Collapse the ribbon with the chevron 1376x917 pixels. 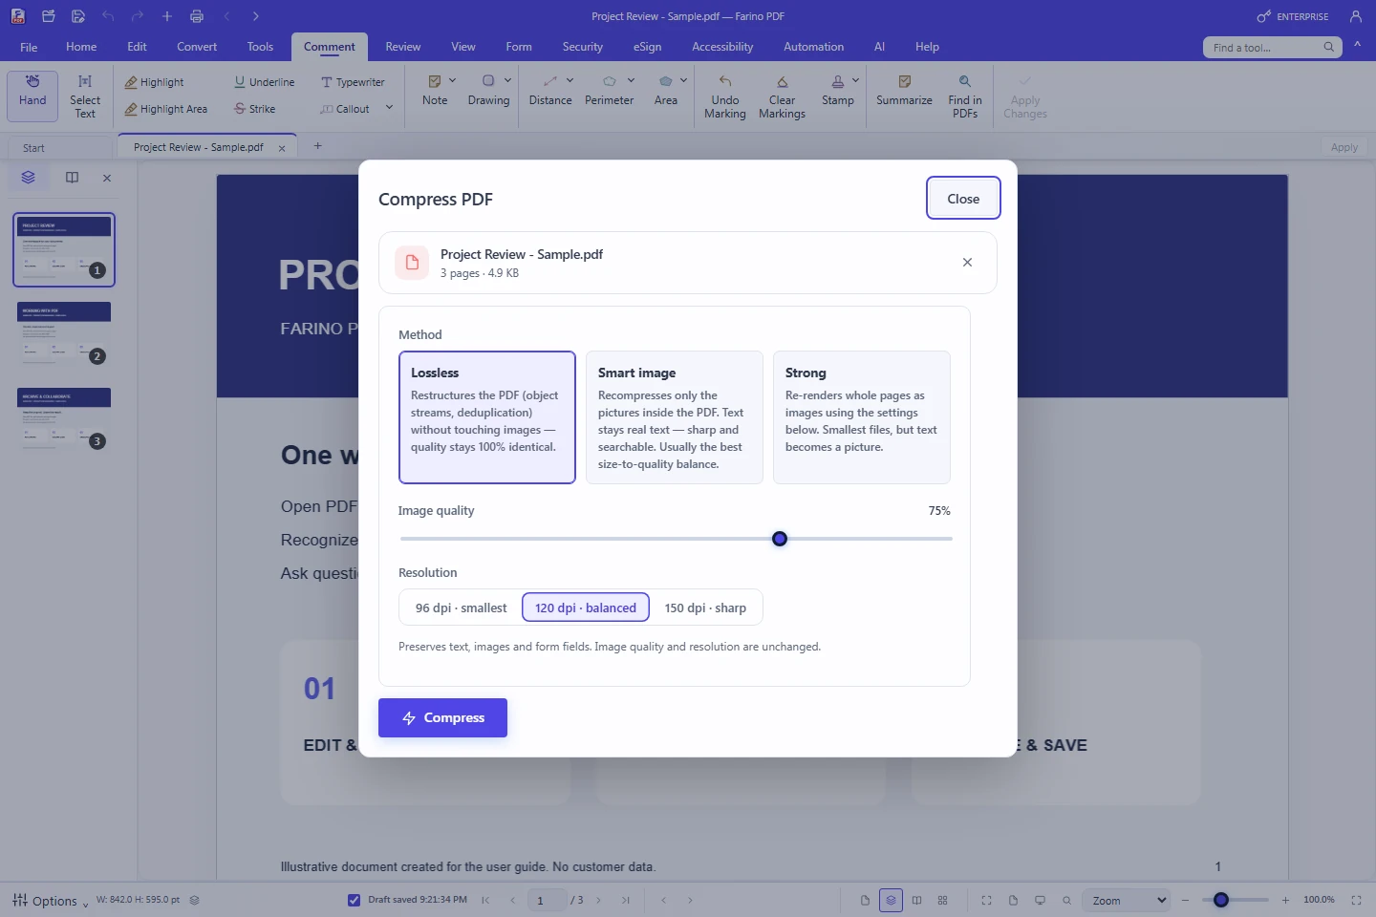coord(1357,46)
